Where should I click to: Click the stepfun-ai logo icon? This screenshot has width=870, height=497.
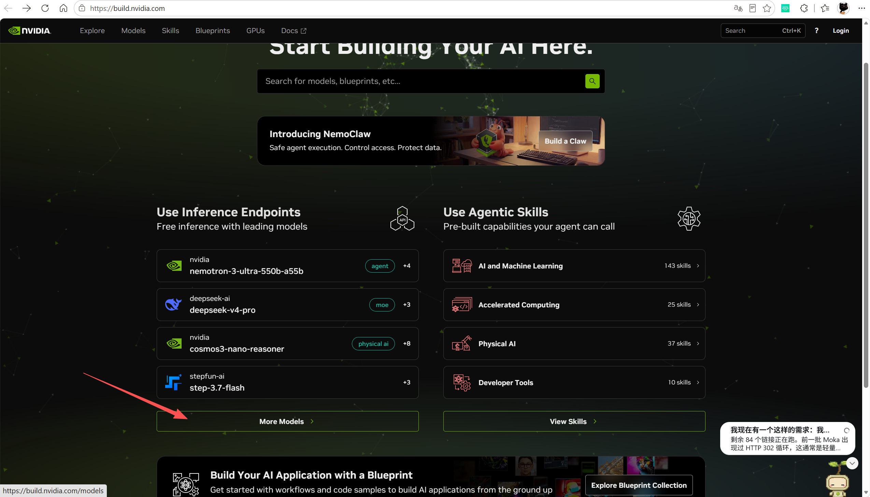[173, 382]
